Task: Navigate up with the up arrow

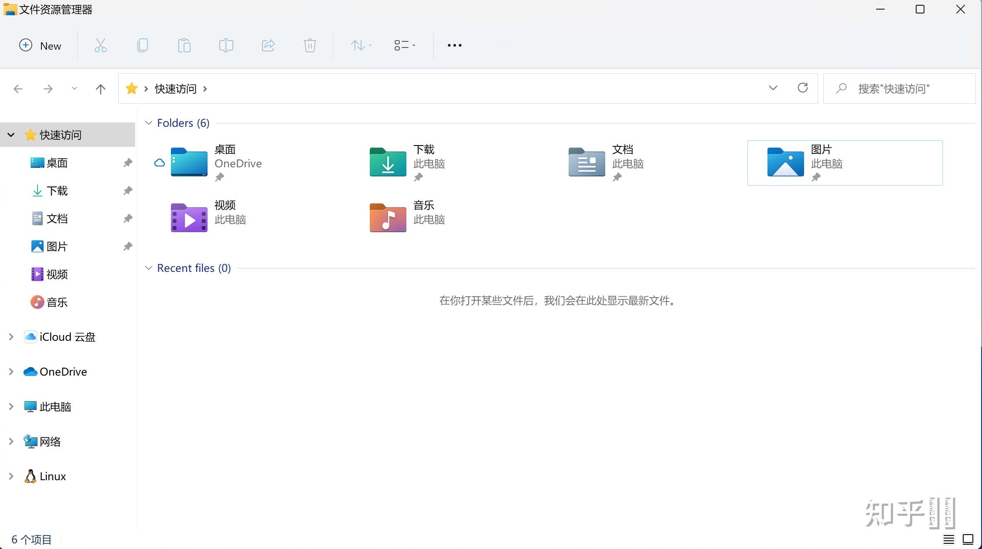Action: [100, 89]
